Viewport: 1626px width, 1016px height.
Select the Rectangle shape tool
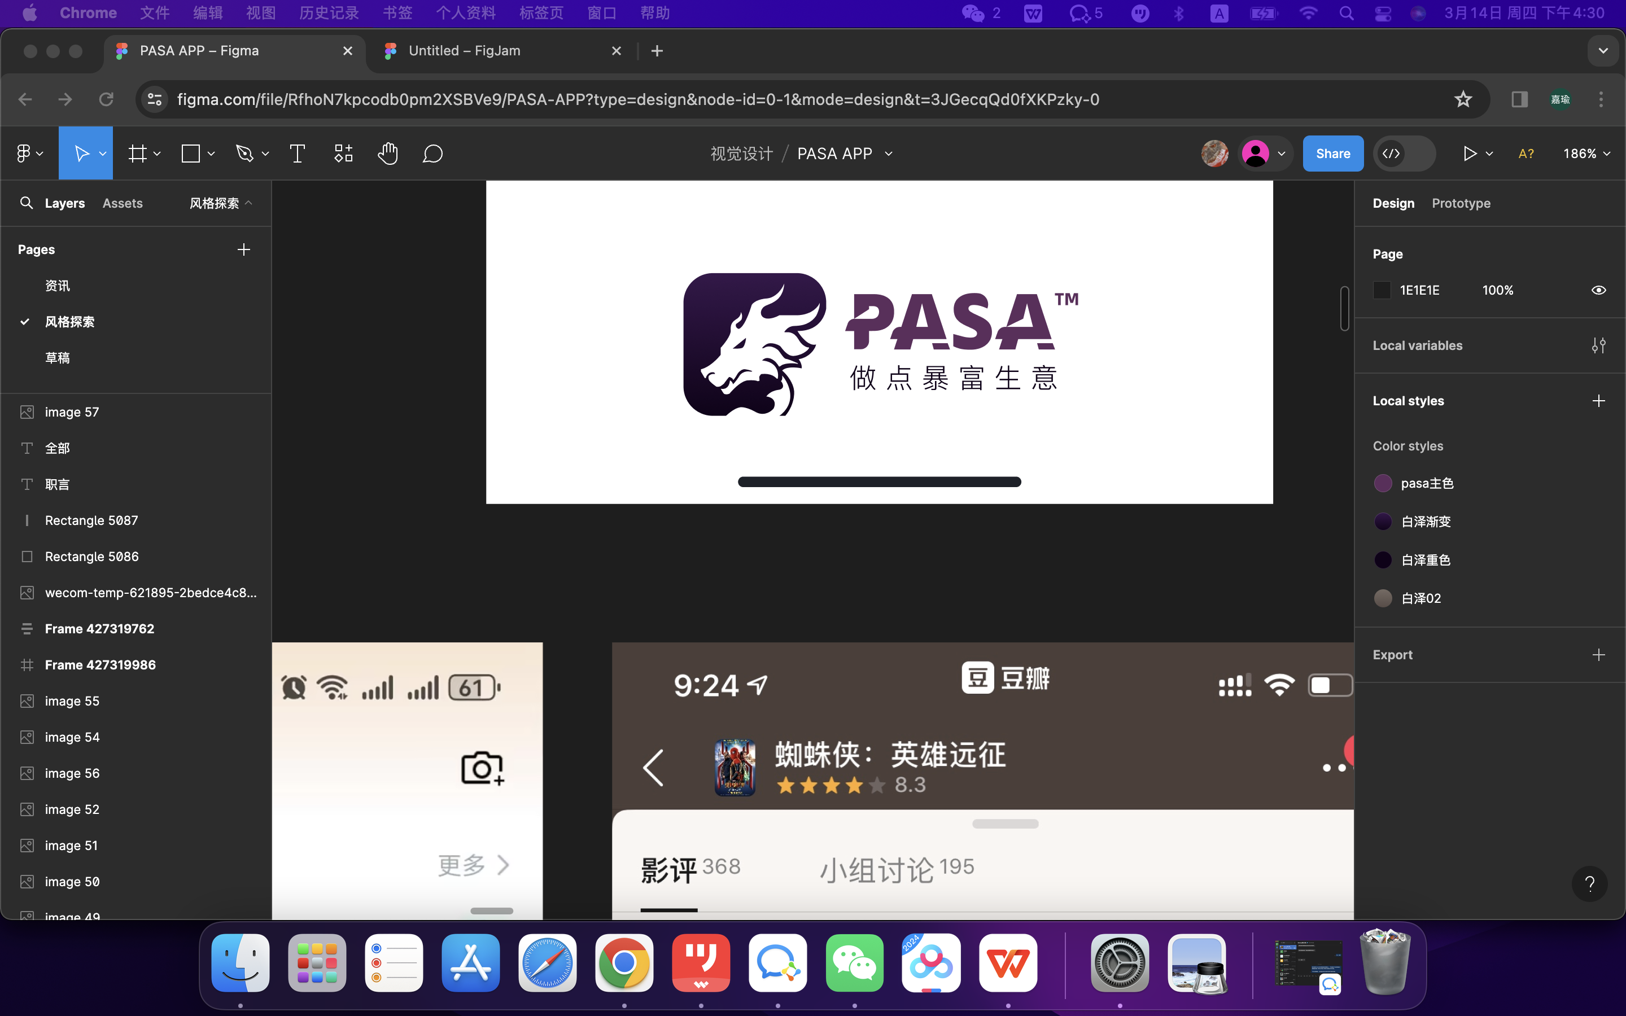[x=191, y=154]
